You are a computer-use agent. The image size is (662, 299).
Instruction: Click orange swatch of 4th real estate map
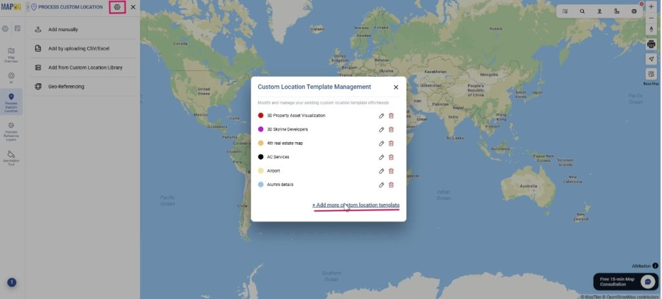(x=261, y=143)
